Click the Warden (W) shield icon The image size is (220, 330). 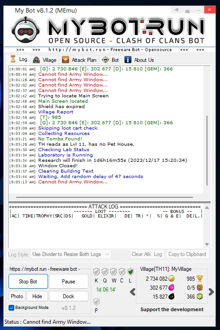tap(114, 272)
